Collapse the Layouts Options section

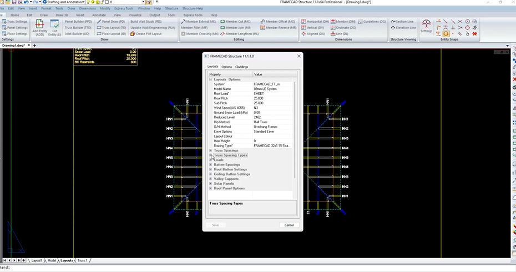click(211, 79)
